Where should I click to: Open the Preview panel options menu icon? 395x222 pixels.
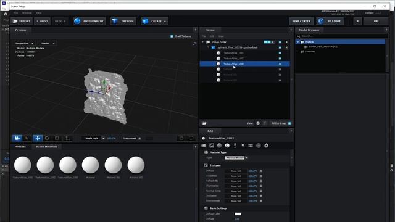196,30
